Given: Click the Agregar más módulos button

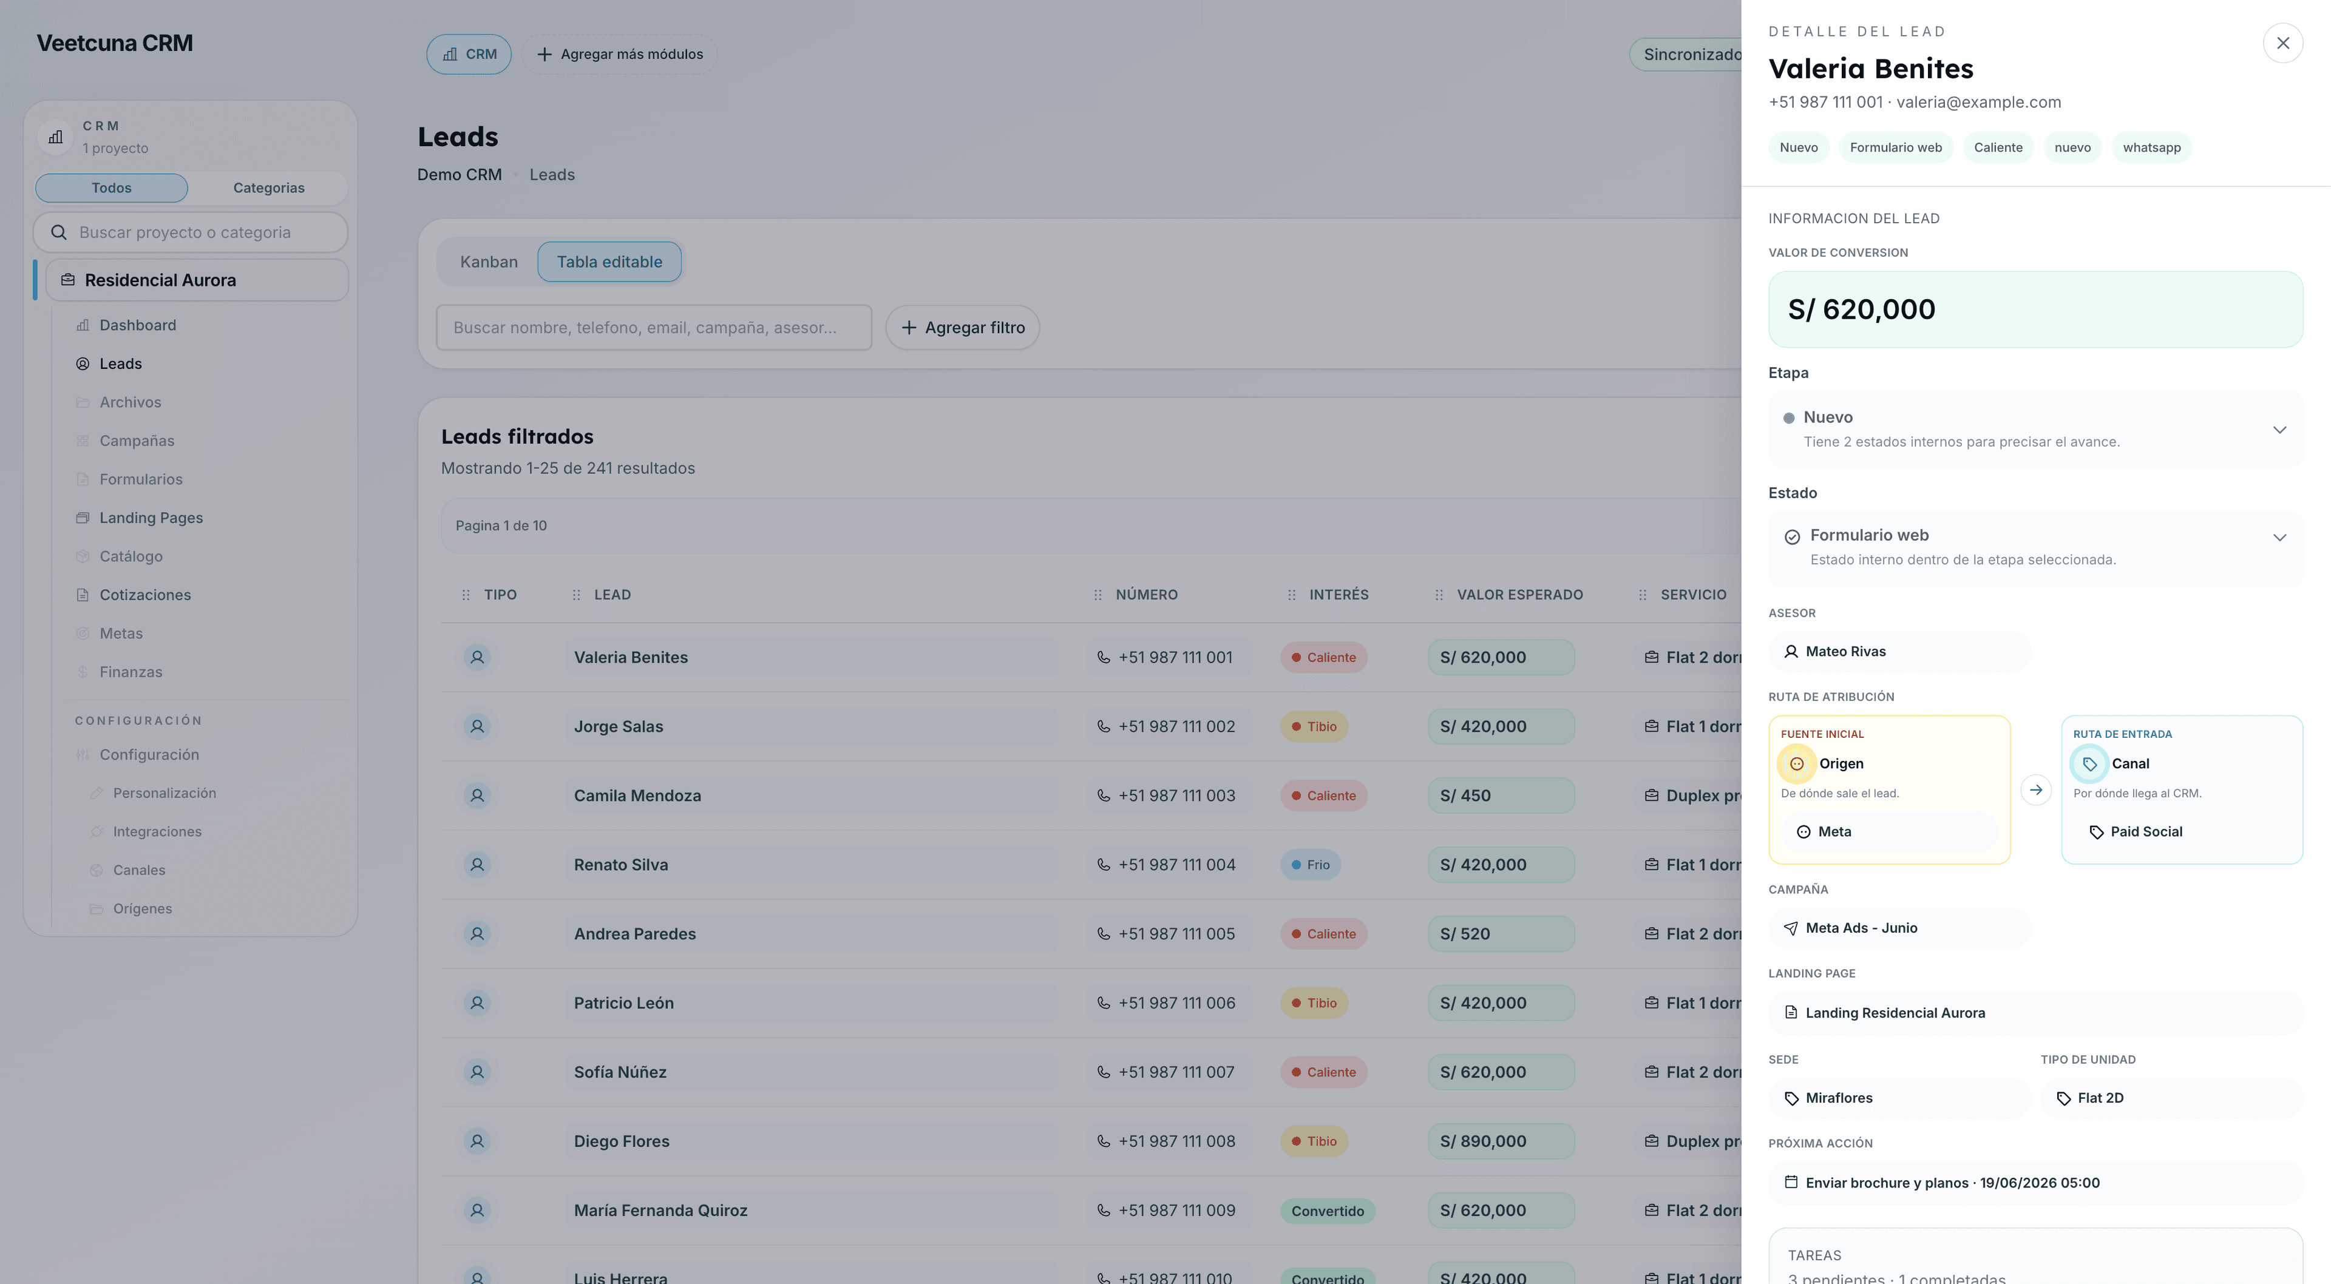Looking at the screenshot, I should [x=619, y=54].
